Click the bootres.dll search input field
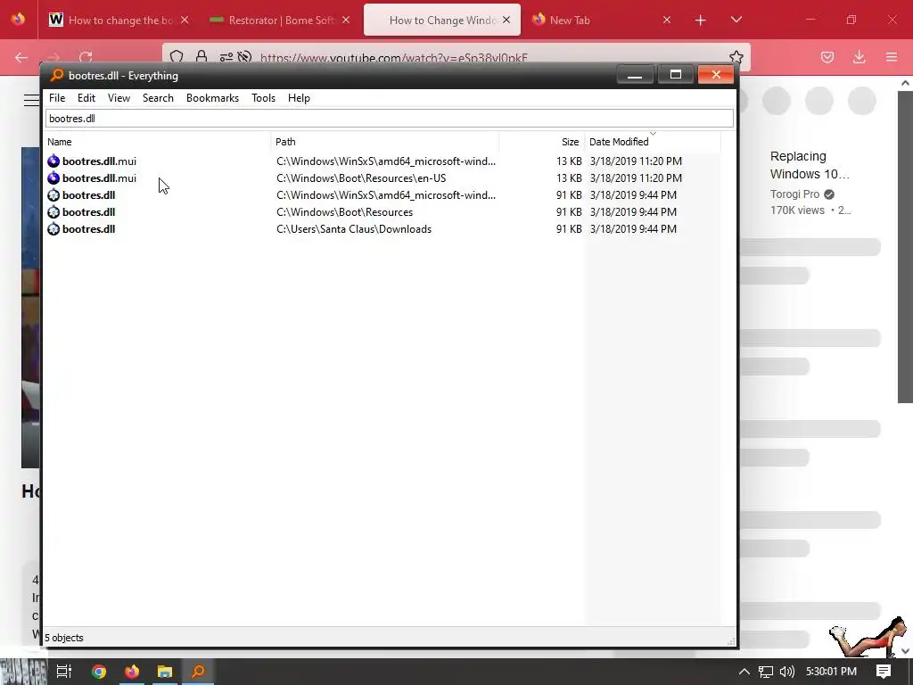Image resolution: width=913 pixels, height=685 pixels. [389, 119]
